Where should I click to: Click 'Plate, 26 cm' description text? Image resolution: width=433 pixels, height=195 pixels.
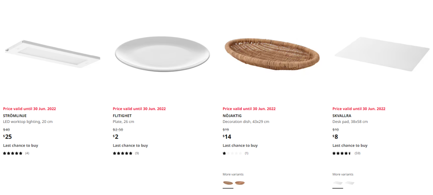click(123, 122)
